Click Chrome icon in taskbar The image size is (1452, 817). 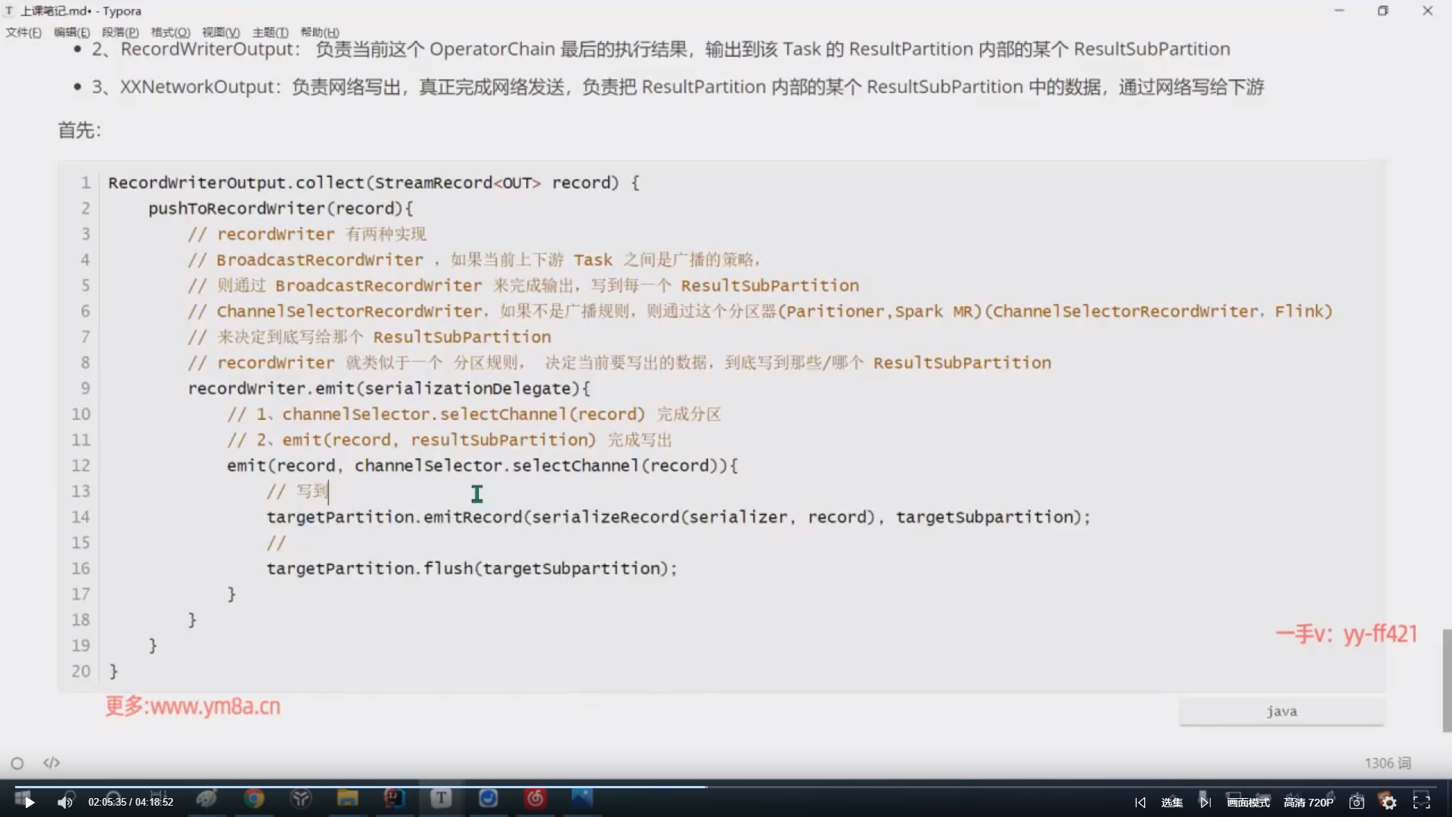tap(254, 798)
